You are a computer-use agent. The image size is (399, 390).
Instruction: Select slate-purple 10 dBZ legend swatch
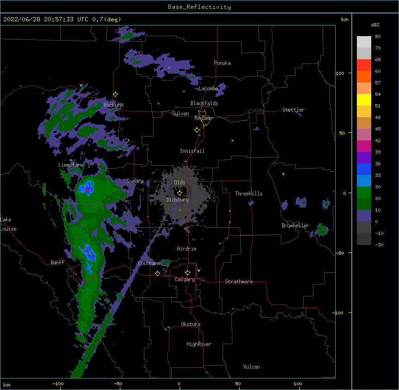364,216
